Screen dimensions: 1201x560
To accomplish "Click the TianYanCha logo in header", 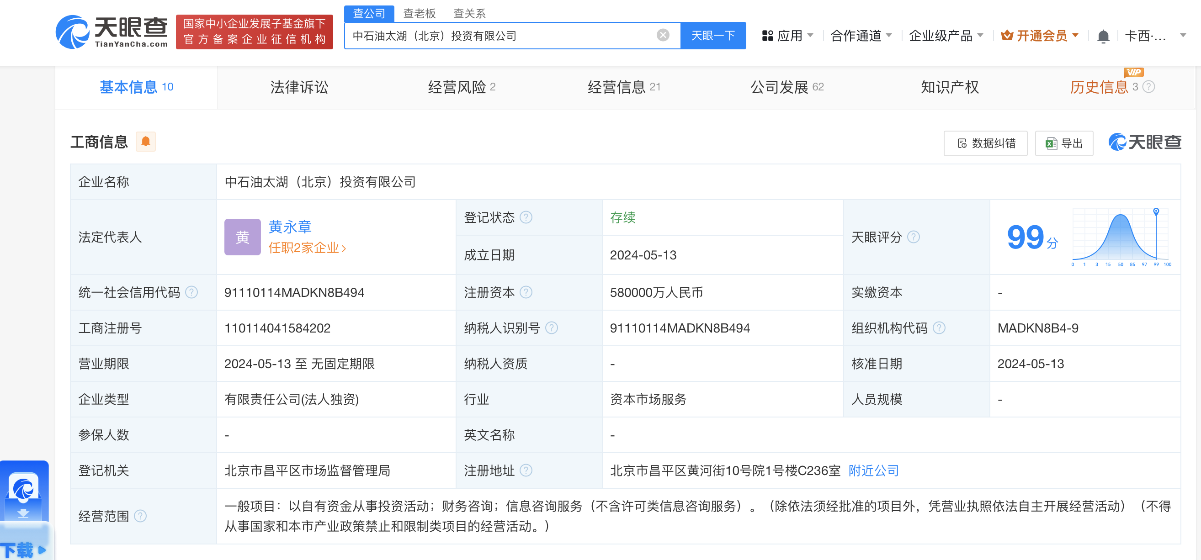I will click(x=112, y=32).
